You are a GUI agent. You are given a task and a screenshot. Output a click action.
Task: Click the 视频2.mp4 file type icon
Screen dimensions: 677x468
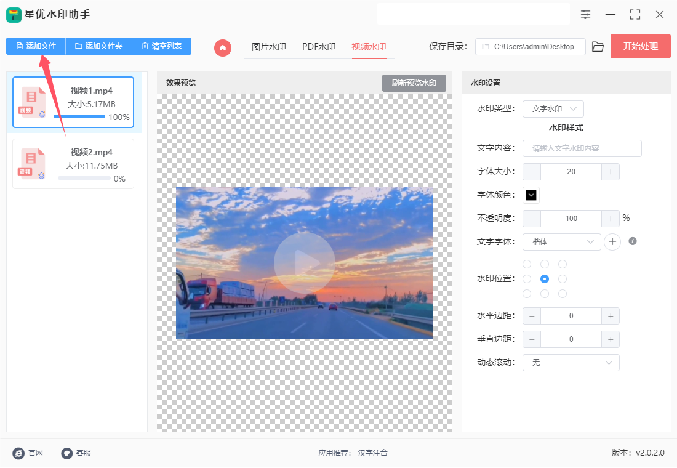[x=32, y=164]
